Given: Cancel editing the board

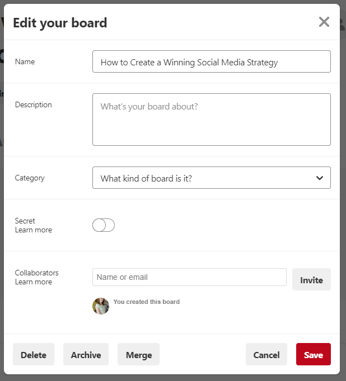Looking at the screenshot, I should coord(266,355).
